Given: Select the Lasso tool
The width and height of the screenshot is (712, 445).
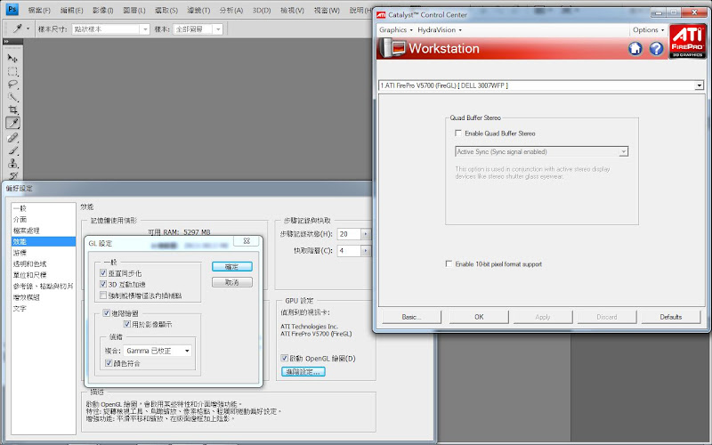Looking at the screenshot, I should pyautogui.click(x=12, y=84).
